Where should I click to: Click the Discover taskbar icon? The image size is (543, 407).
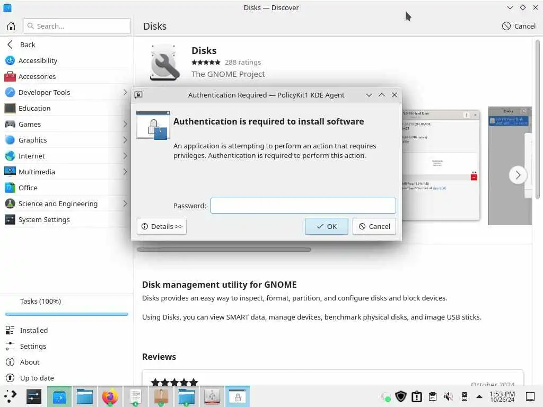tap(59, 396)
